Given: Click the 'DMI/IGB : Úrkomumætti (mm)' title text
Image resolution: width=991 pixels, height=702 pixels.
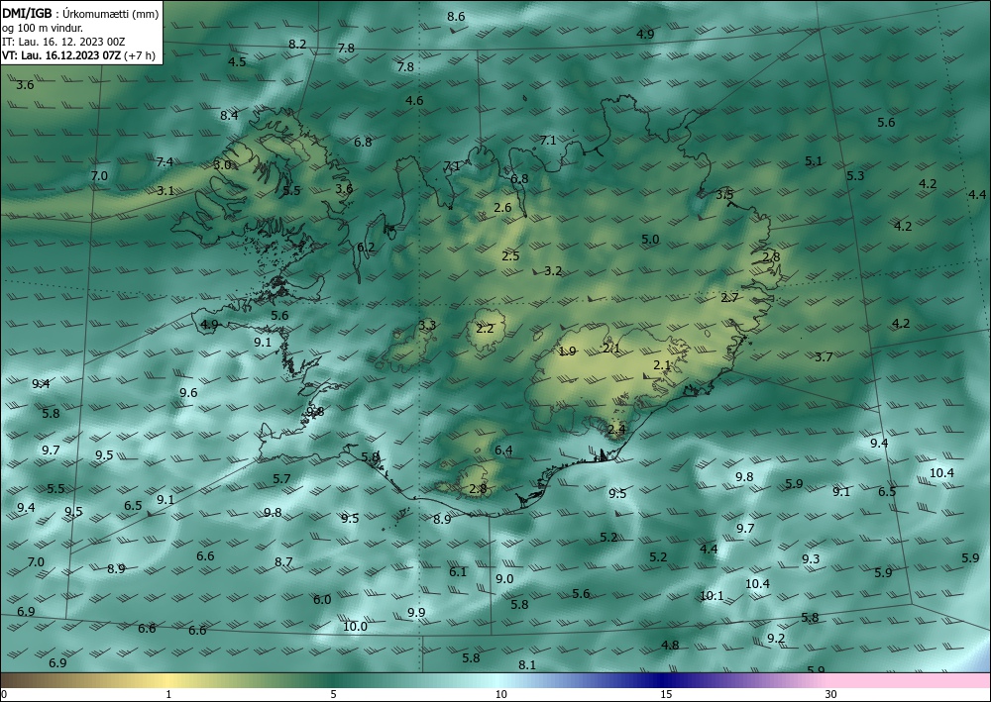Looking at the screenshot, I should [80, 13].
